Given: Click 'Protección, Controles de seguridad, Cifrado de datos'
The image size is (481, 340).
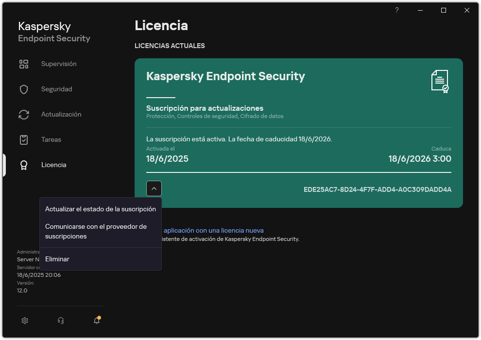Looking at the screenshot, I should click(215, 116).
